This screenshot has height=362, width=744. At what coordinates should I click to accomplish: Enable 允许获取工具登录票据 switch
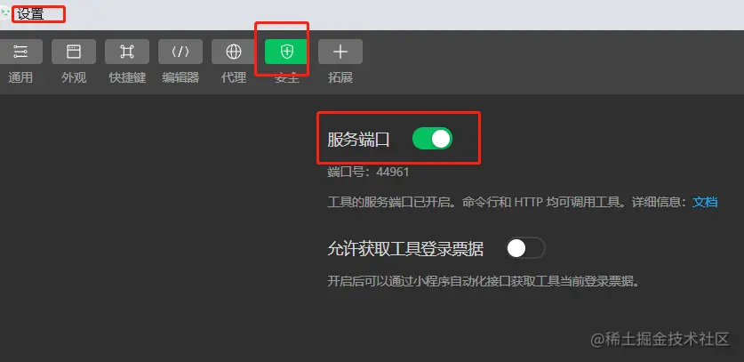[525, 247]
